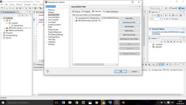
Task: Open the dialog help icon
Action: coord(48,71)
